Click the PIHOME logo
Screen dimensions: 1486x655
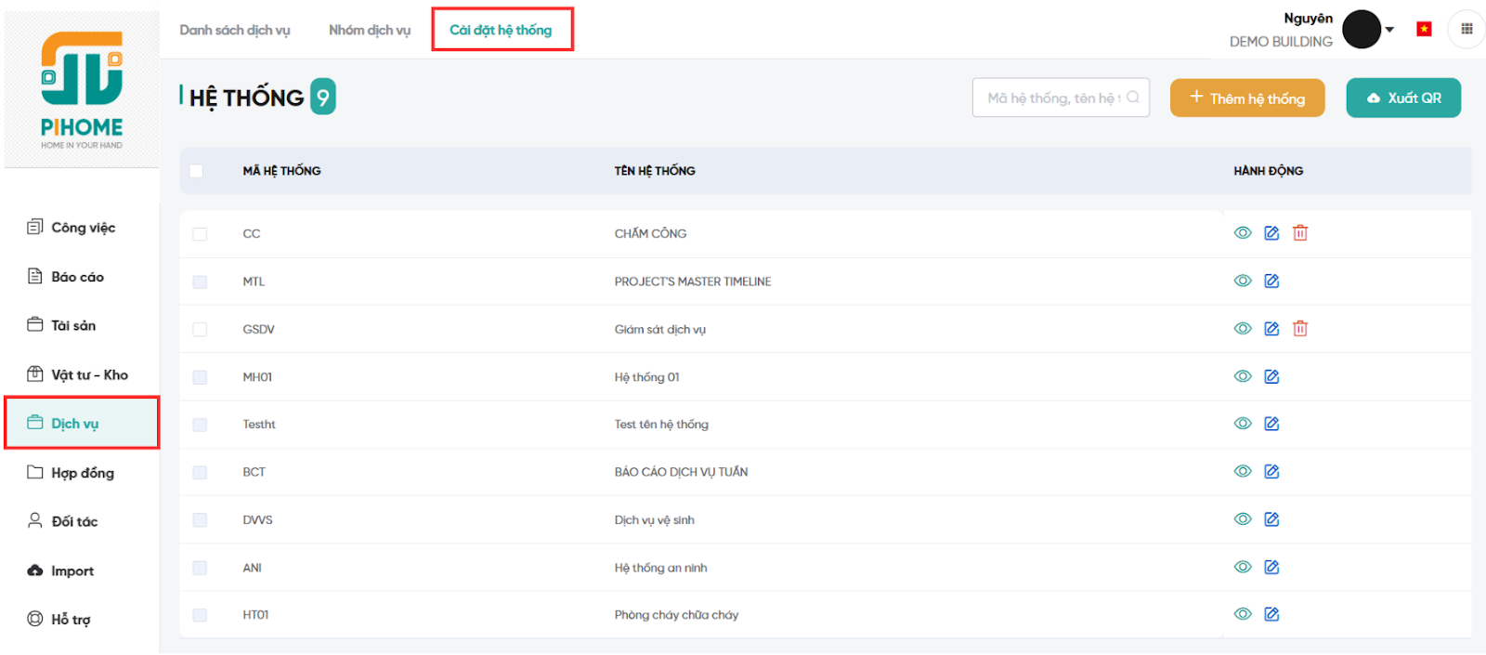(x=82, y=90)
